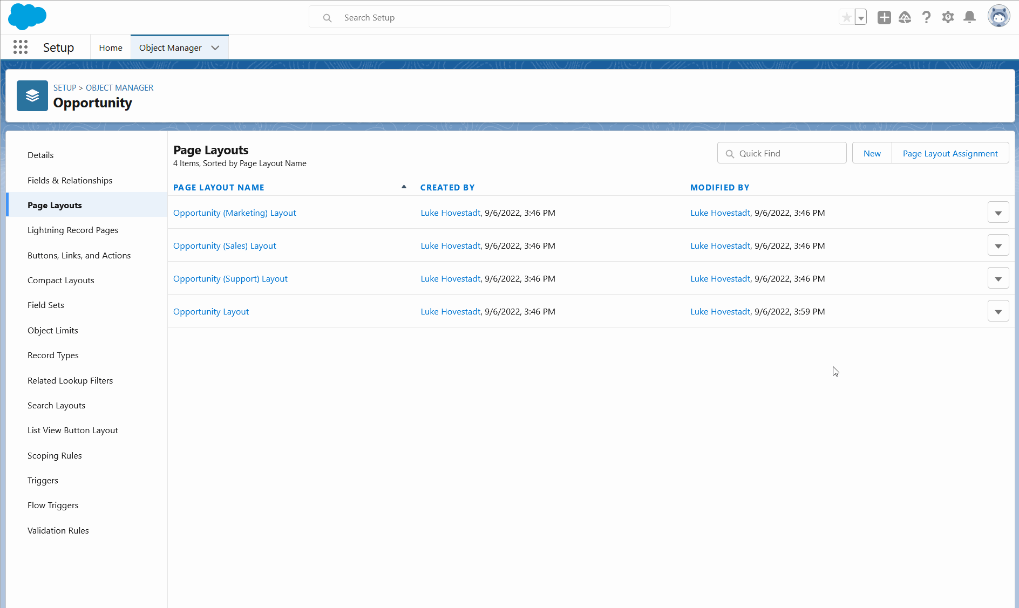Click the SETUP breadcrumb
This screenshot has width=1019, height=608.
pyautogui.click(x=65, y=88)
